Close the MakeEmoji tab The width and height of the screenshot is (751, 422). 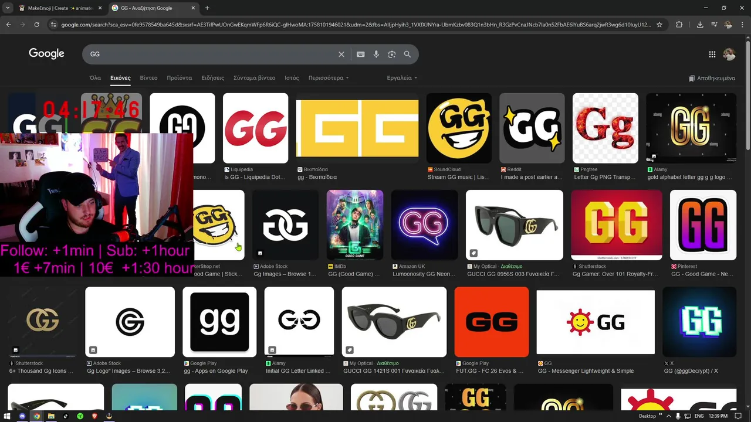(100, 8)
